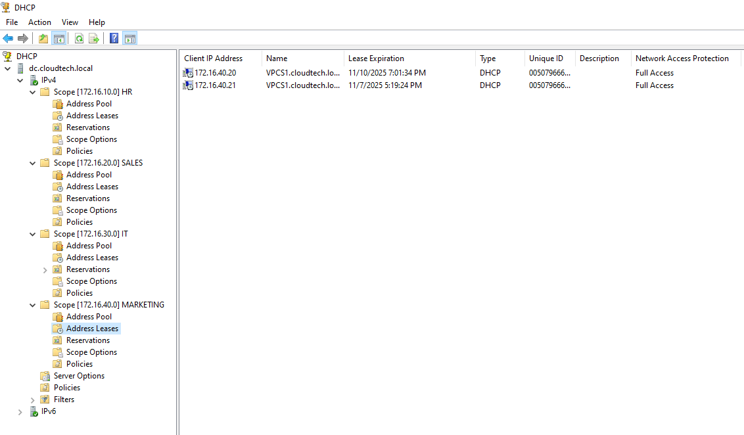
Task: Open the Action menu
Action: (x=39, y=22)
